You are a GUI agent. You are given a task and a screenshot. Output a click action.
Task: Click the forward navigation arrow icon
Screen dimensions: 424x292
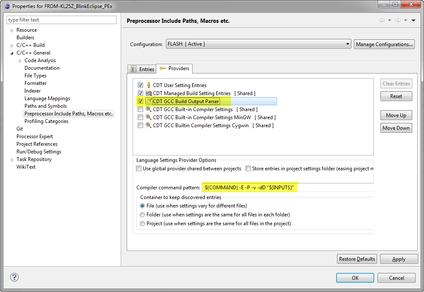(397, 21)
